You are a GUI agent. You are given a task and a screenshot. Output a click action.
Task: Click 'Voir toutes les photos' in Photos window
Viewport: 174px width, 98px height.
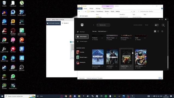pyautogui.click(x=53, y=23)
